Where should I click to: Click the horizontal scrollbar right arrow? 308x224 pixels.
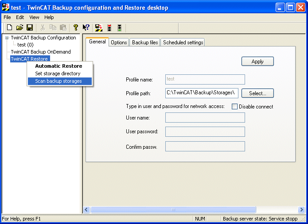pos(301,209)
